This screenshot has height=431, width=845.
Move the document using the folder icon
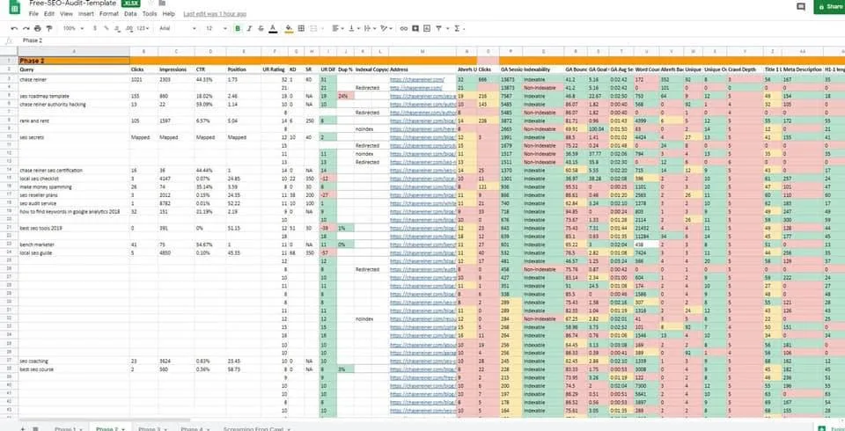click(x=162, y=4)
